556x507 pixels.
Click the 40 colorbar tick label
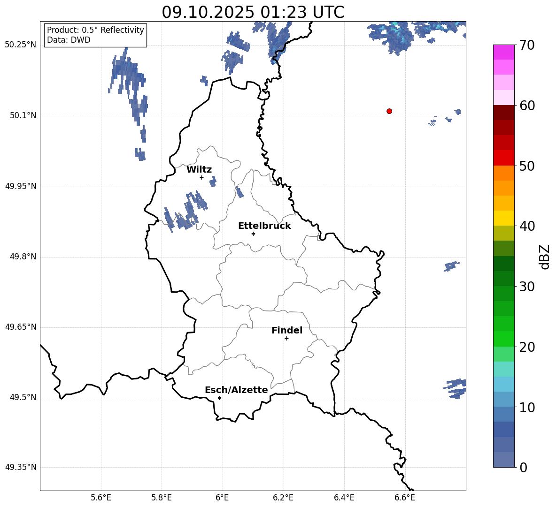(x=527, y=226)
